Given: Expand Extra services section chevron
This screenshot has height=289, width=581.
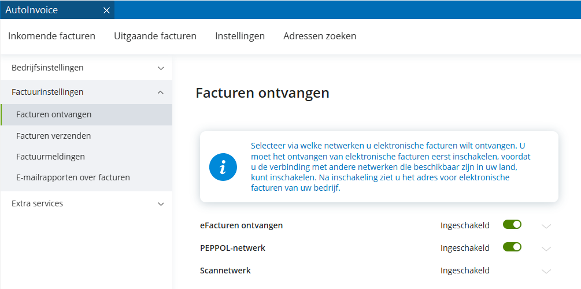Looking at the screenshot, I should [x=161, y=204].
